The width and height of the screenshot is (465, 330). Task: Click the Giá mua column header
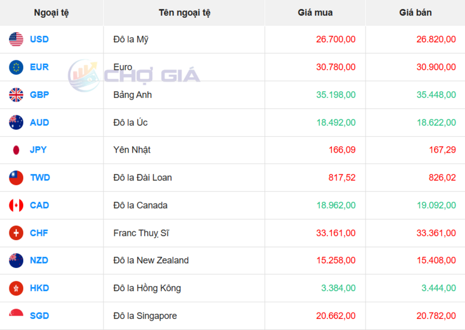click(315, 13)
